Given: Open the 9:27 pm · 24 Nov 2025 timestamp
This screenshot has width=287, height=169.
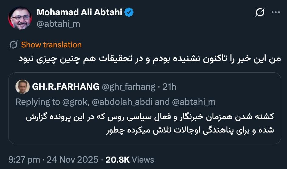Looking at the screenshot, I should 54,160.
